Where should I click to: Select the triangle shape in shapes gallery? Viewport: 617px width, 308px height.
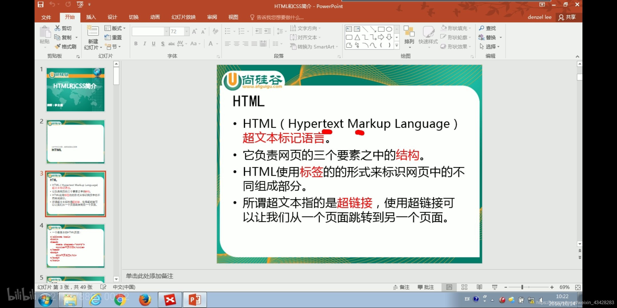357,37
